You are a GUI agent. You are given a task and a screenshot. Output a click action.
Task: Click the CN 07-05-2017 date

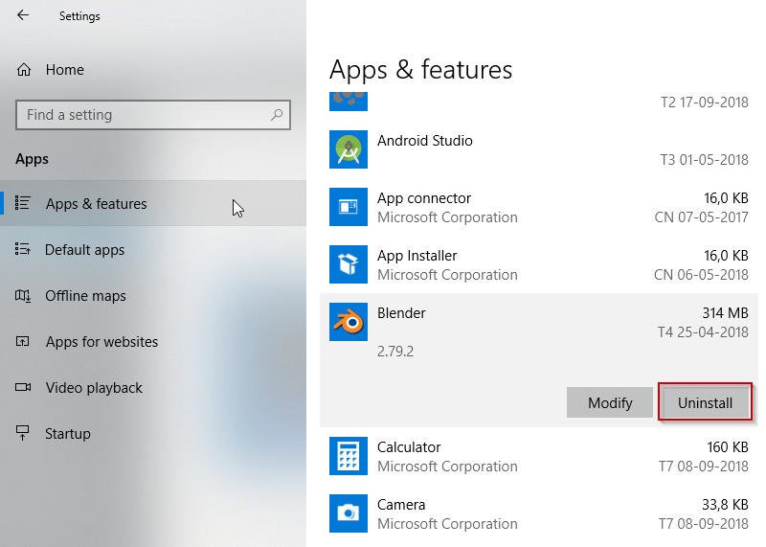tap(701, 217)
